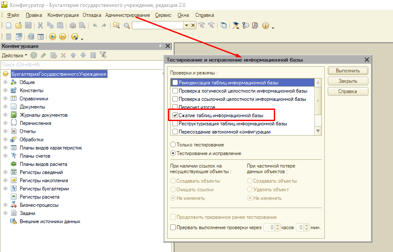393x252 pixels.
Task: Expand the Документы tree node
Action: pos(5,107)
